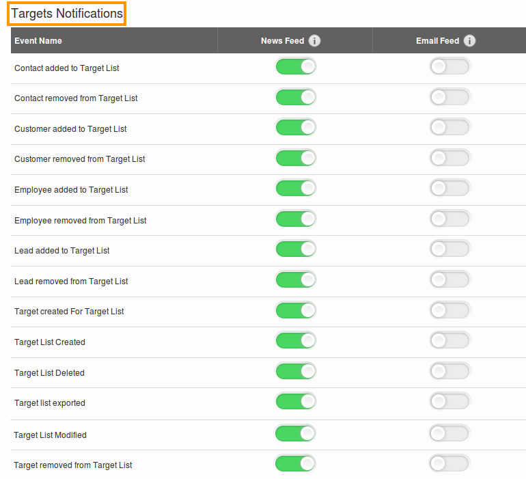Image resolution: width=526 pixels, height=479 pixels.
Task: Disable News Feed for Target list exported
Action: pos(296,402)
